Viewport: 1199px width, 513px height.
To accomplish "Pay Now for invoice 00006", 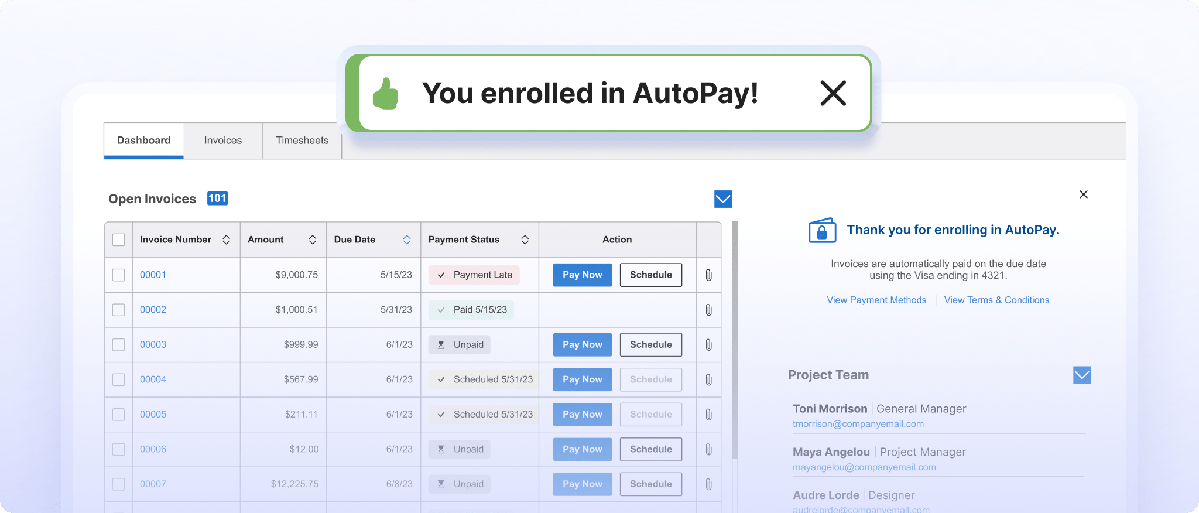I will (583, 449).
